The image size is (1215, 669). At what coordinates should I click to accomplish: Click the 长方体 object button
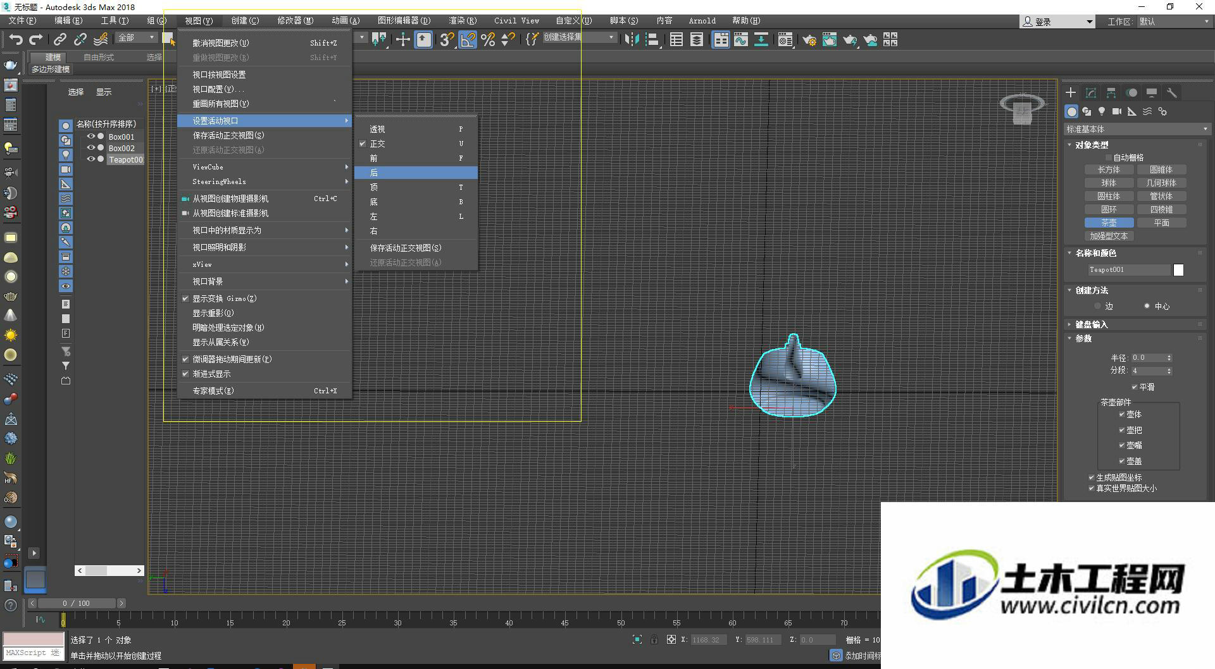[x=1109, y=169]
